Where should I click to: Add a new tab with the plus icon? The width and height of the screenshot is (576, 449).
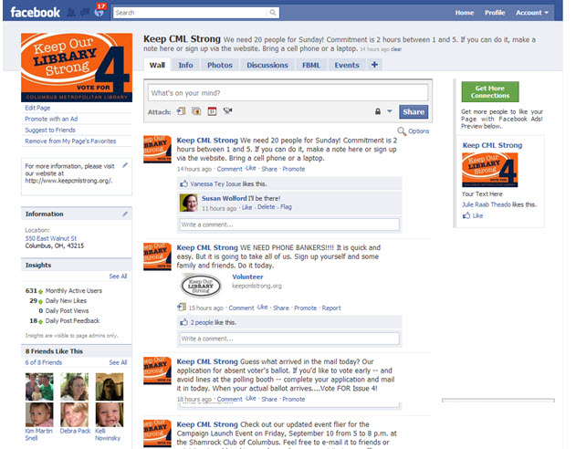pyautogui.click(x=374, y=65)
